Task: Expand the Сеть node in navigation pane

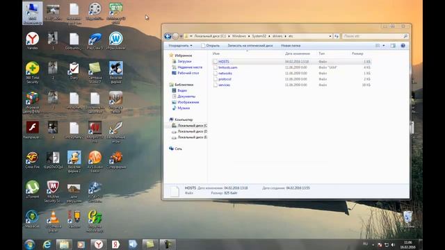Action: coord(178,149)
